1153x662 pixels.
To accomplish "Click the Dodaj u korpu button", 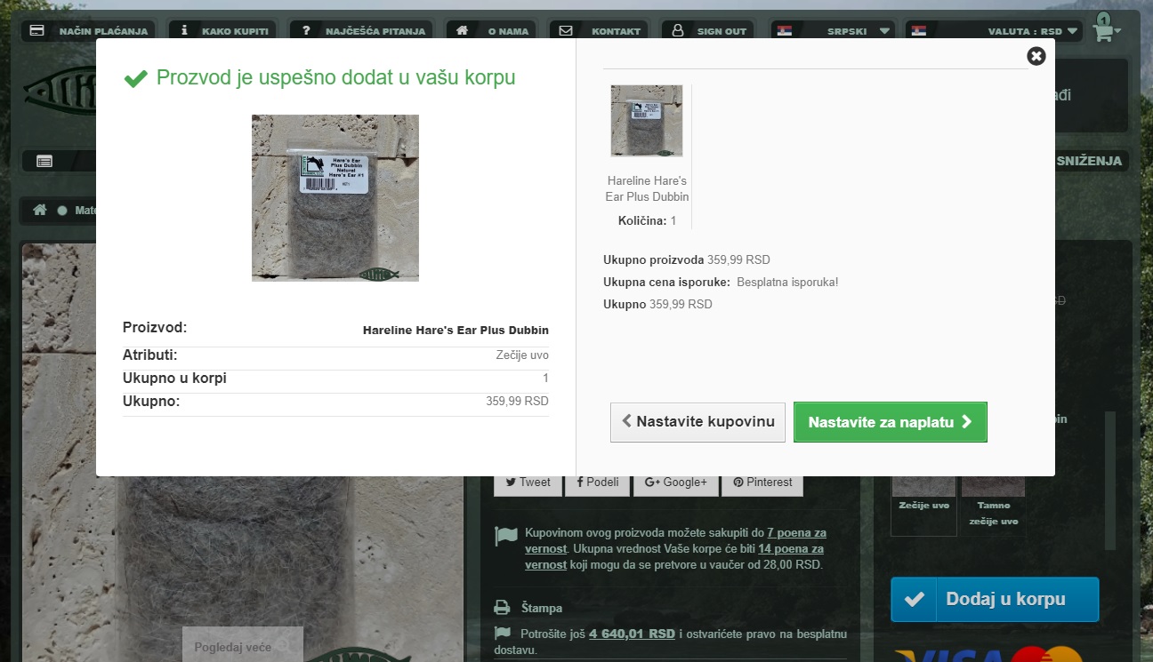I will point(995,599).
